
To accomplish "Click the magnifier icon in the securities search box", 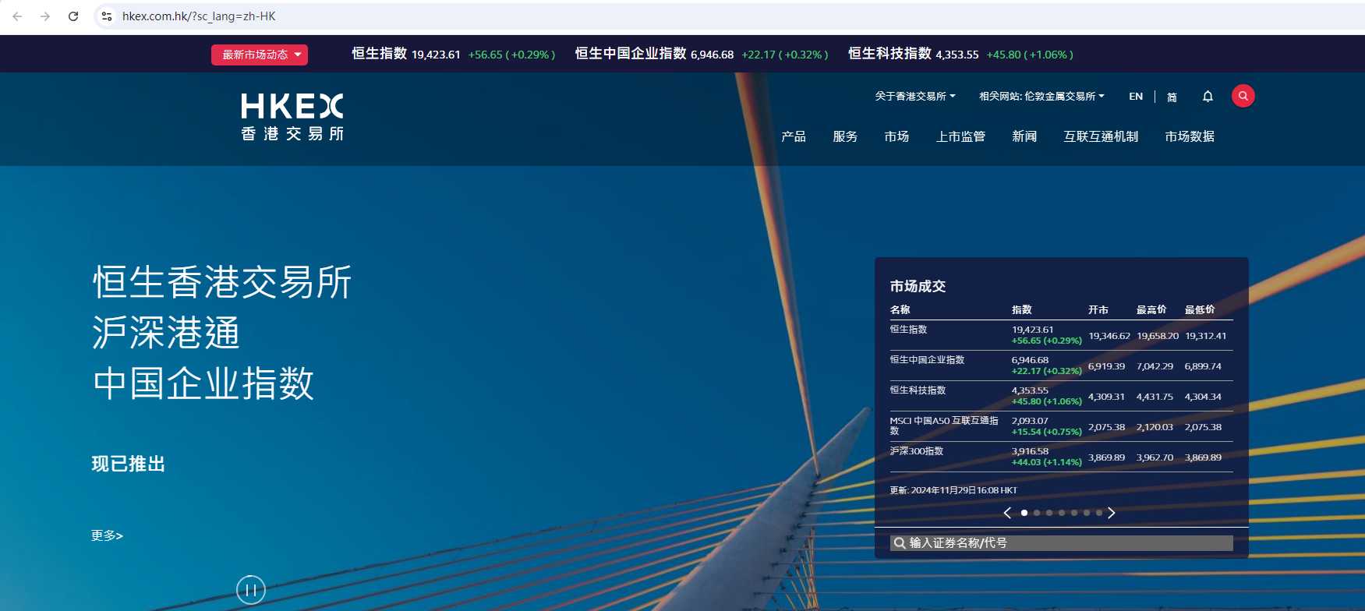I will 900,543.
